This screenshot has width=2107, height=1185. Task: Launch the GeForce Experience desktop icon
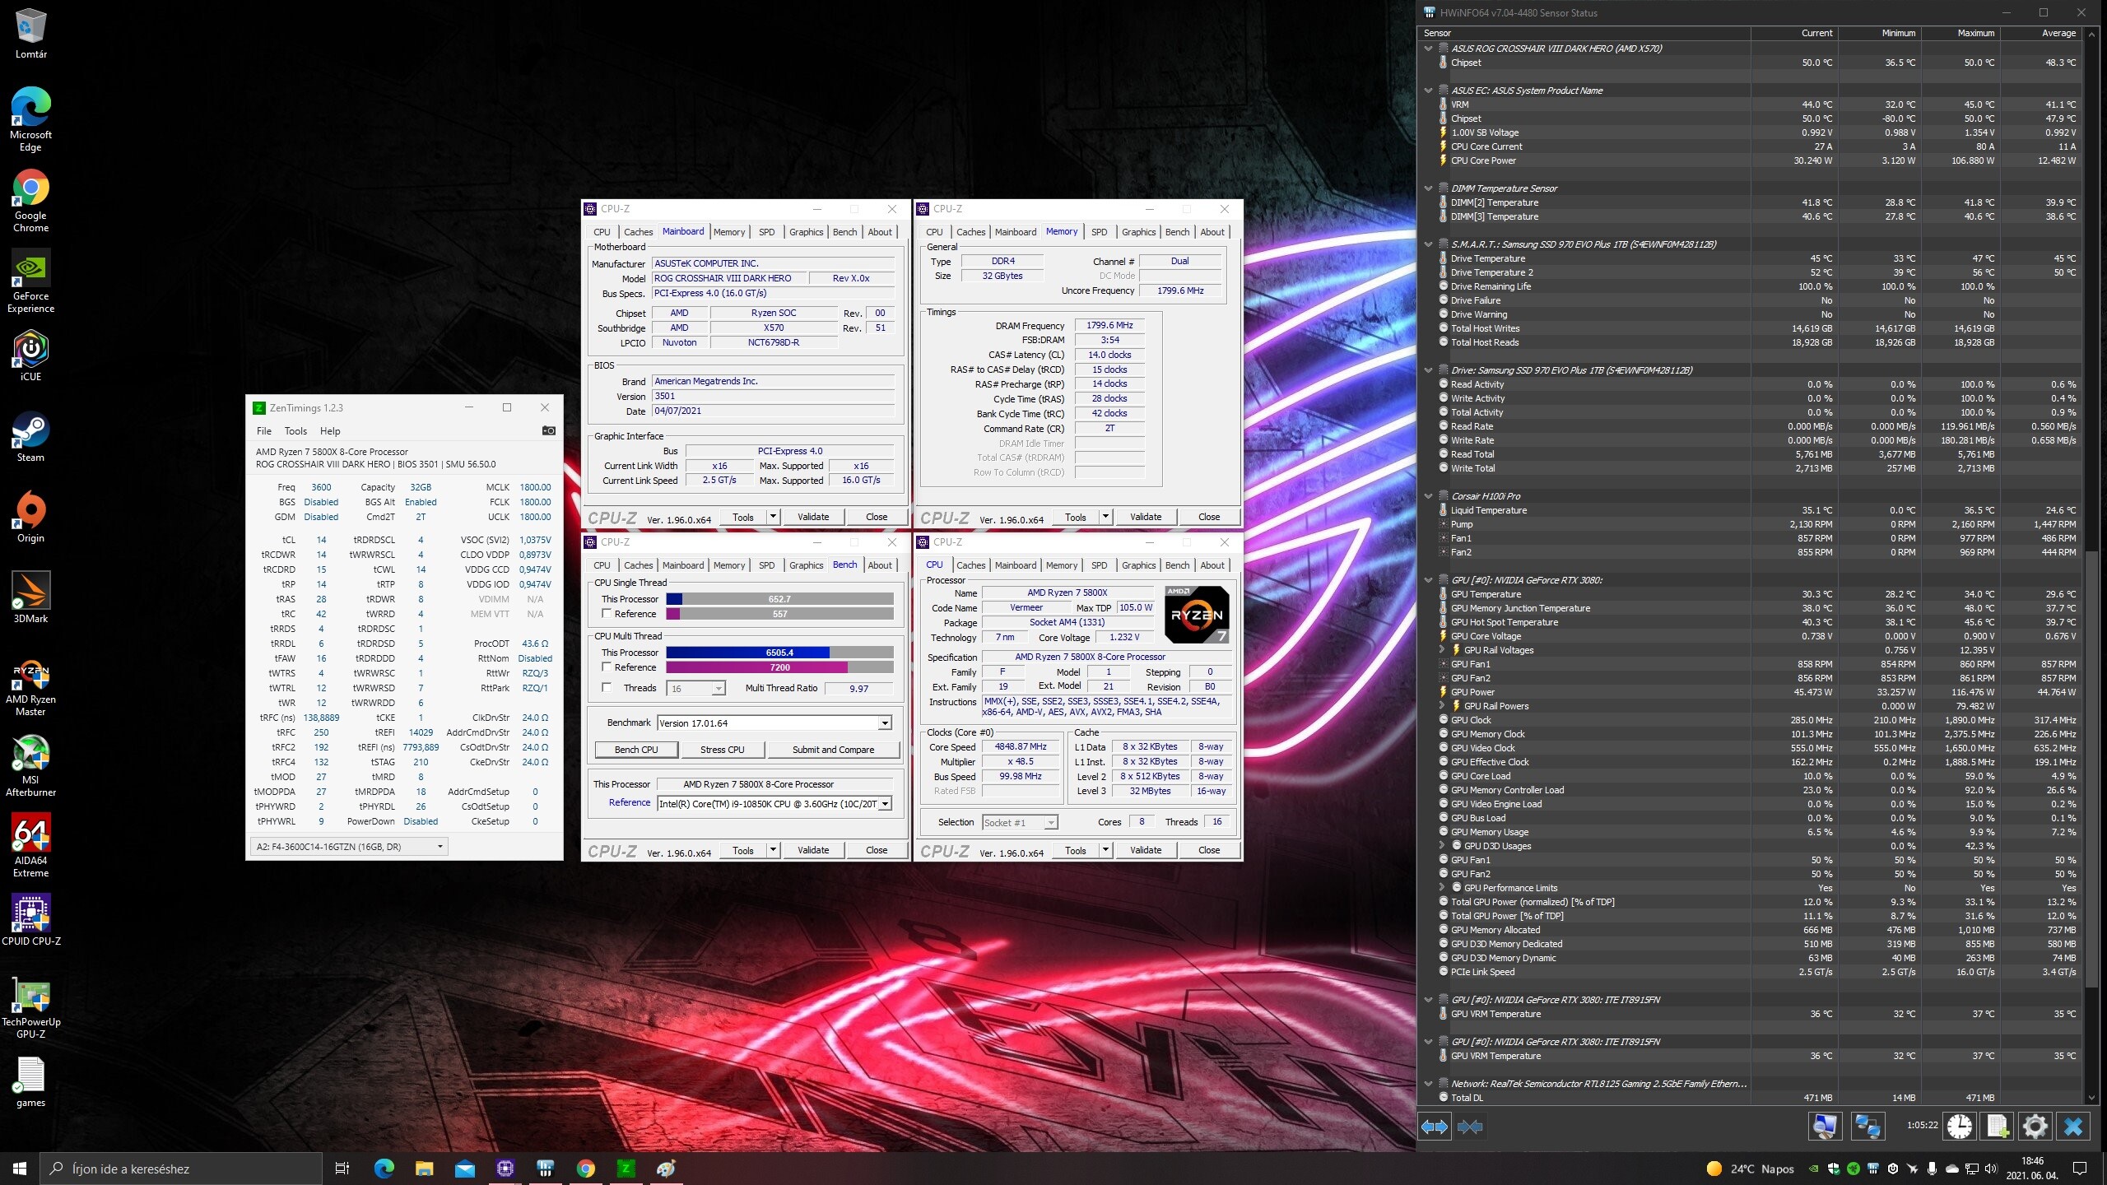pyautogui.click(x=30, y=281)
